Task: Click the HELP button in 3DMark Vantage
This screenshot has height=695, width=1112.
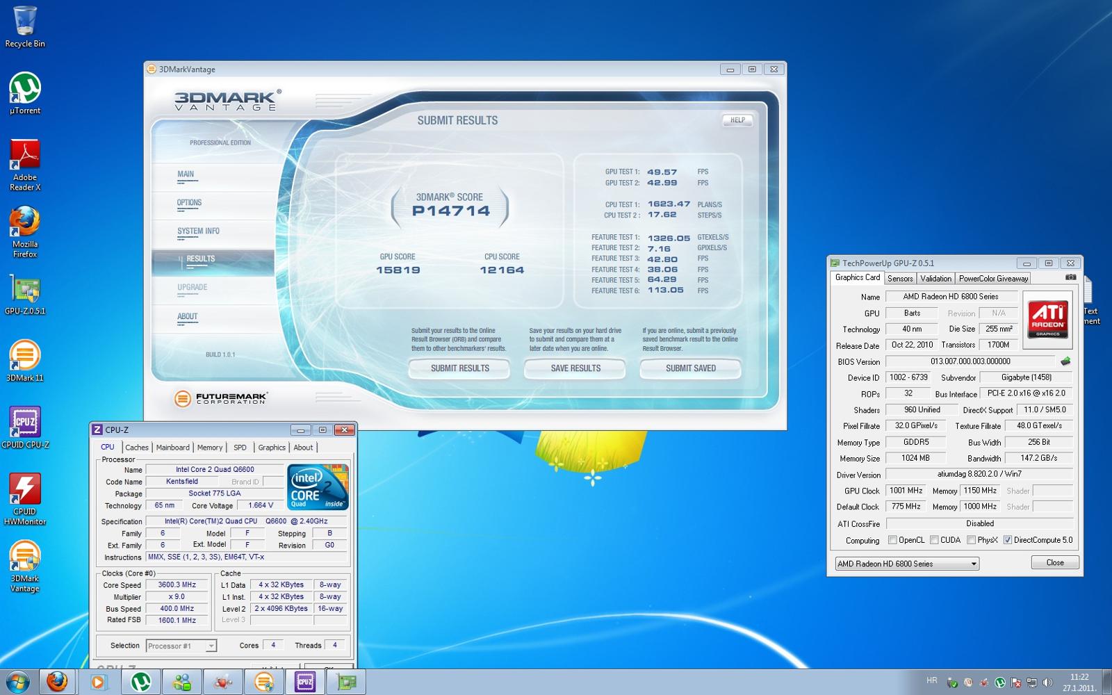Action: (737, 120)
